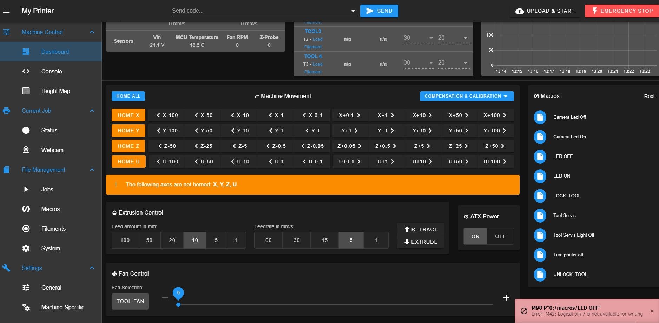The image size is (659, 323).
Task: Open TOOL 4 standby temperature dropdown
Action: click(x=466, y=63)
